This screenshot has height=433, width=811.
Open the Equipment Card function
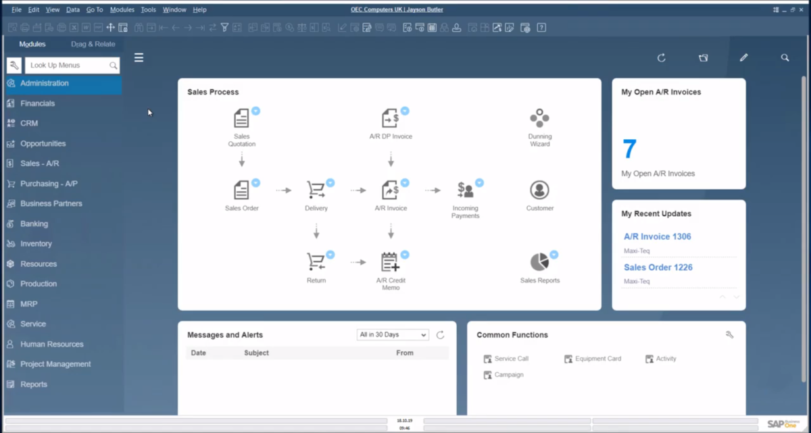point(593,359)
